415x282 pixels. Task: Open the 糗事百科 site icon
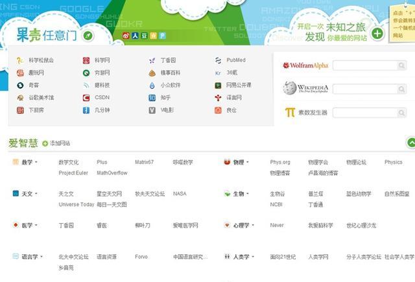coord(152,73)
